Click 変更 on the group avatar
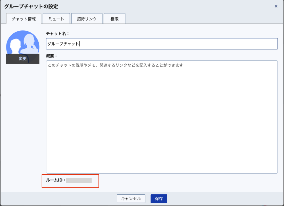 (x=23, y=59)
